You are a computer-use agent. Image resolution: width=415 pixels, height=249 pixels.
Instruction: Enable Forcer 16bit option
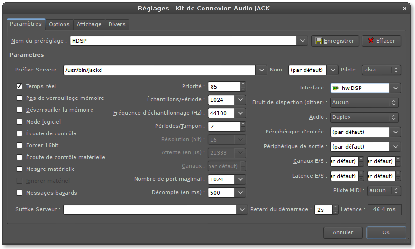[x=19, y=145]
